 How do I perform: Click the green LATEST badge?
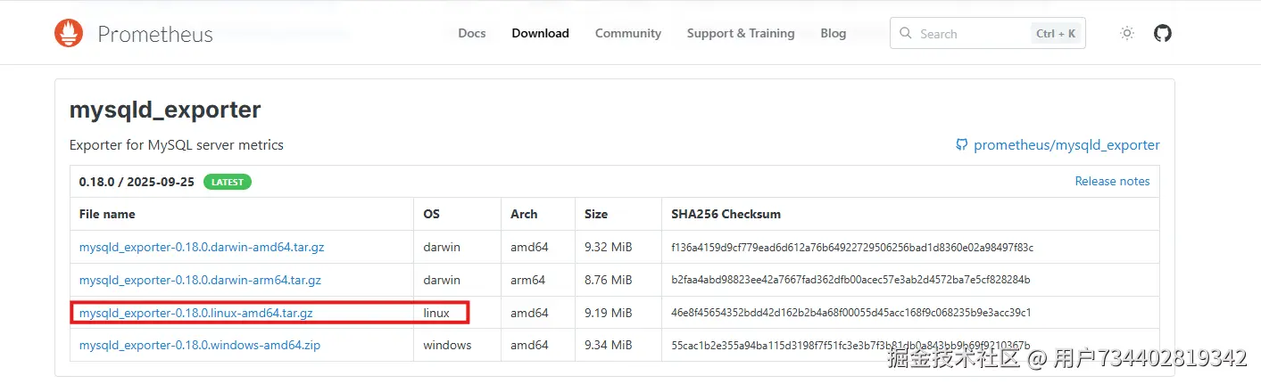228,182
